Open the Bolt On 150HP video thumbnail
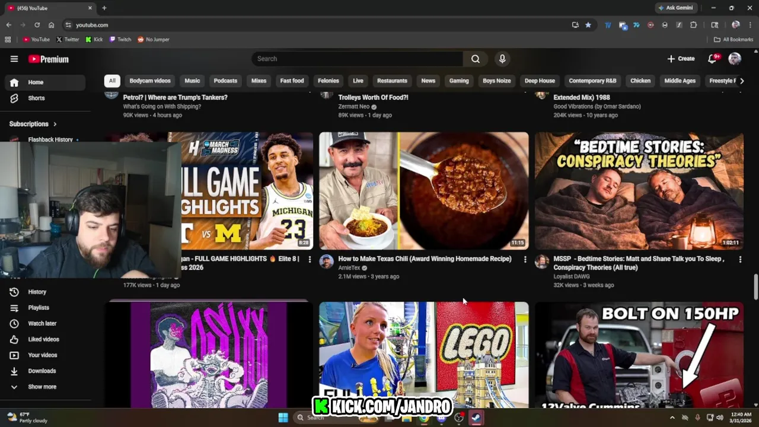This screenshot has width=759, height=427. (x=639, y=355)
